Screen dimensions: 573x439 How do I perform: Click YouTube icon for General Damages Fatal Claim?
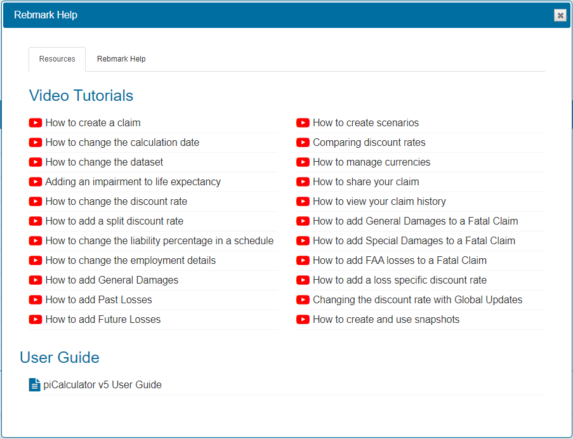point(303,221)
